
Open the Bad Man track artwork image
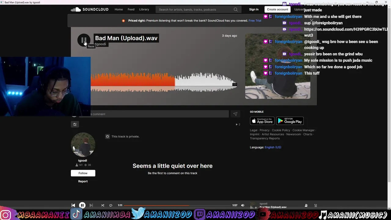point(278,66)
